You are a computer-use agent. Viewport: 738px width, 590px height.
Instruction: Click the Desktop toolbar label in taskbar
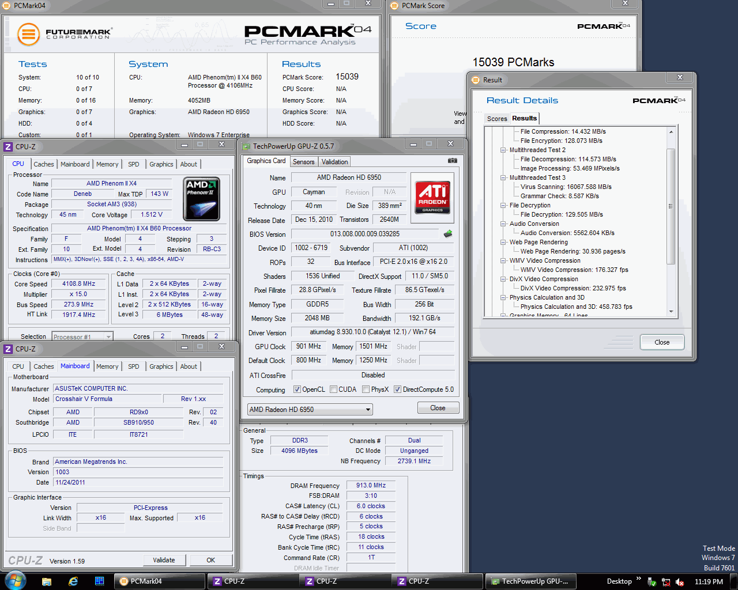click(x=619, y=581)
